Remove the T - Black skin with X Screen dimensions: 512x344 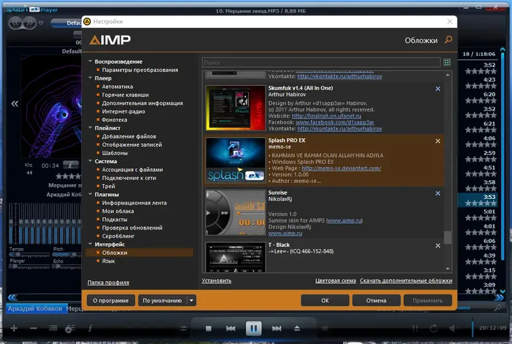click(x=438, y=246)
